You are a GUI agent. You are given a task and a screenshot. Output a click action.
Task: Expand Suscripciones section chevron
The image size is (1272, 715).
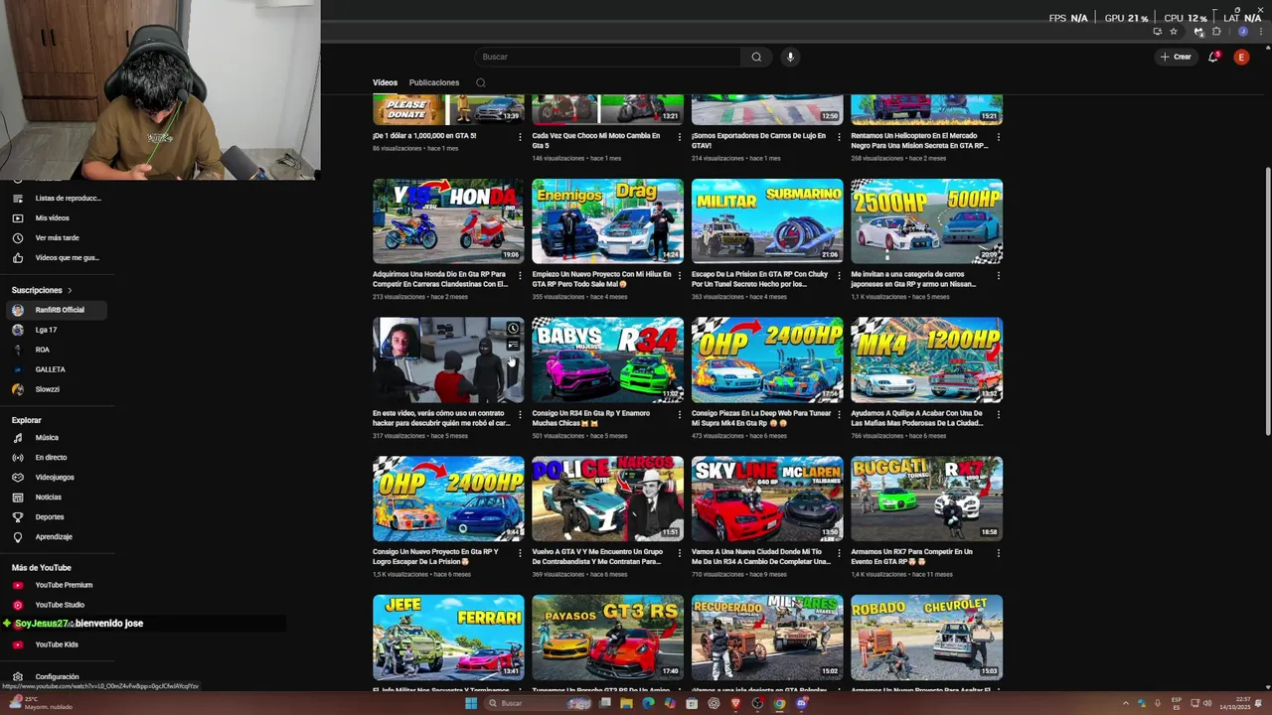tap(70, 290)
